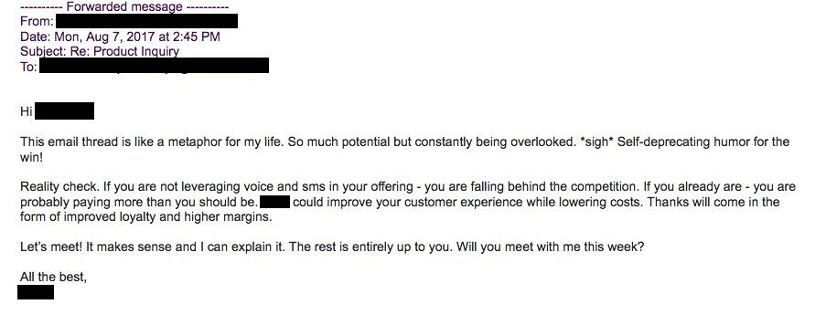Click the words improved loyalty and higher margins
The width and height of the screenshot is (826, 336).
point(168,217)
